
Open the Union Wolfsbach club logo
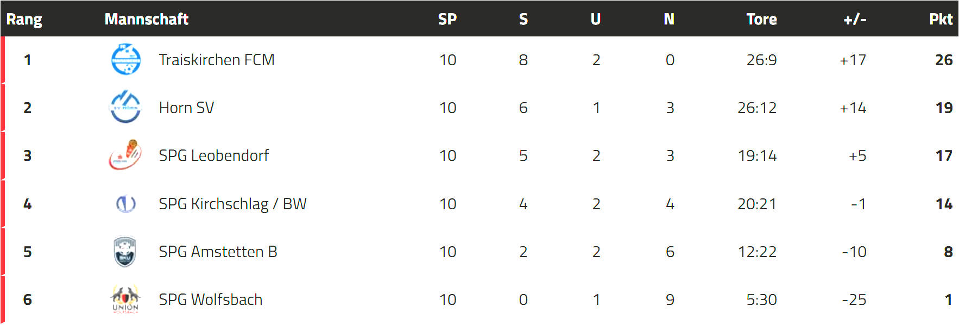(x=125, y=299)
